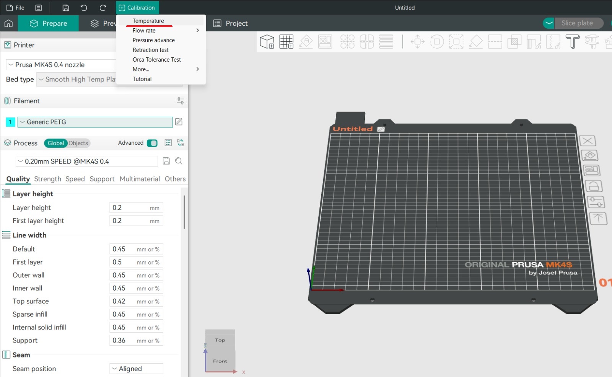The image size is (612, 377).
Task: Switch process scope to Objects
Action: 78,143
